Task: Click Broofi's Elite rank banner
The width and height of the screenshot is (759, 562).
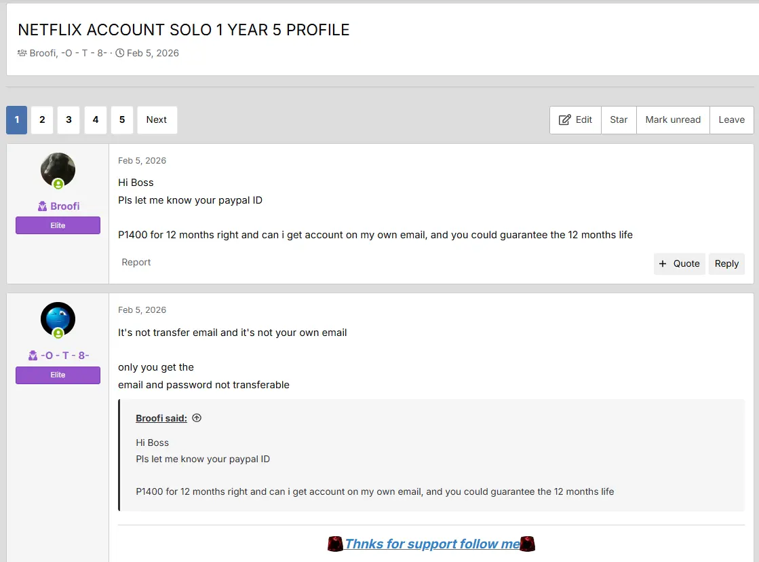Action: pos(58,225)
